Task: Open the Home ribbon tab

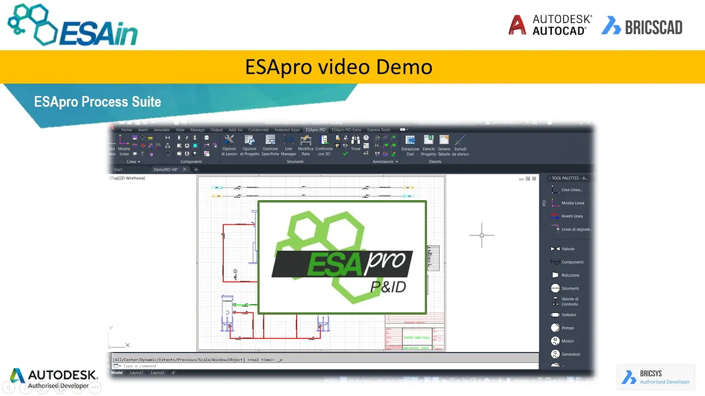Action: (127, 130)
